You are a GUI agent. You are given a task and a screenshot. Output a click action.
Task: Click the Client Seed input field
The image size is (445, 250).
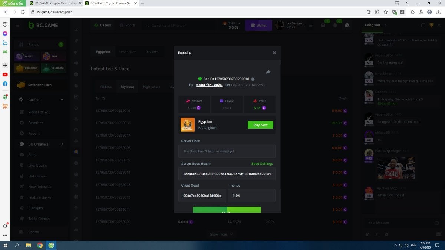coord(202,196)
